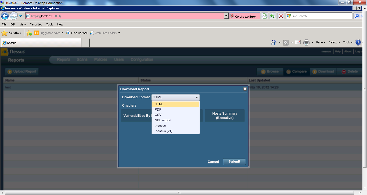This screenshot has height=195, width=367.
Task: Click the IE Back navigation arrow
Action: coord(5,16)
